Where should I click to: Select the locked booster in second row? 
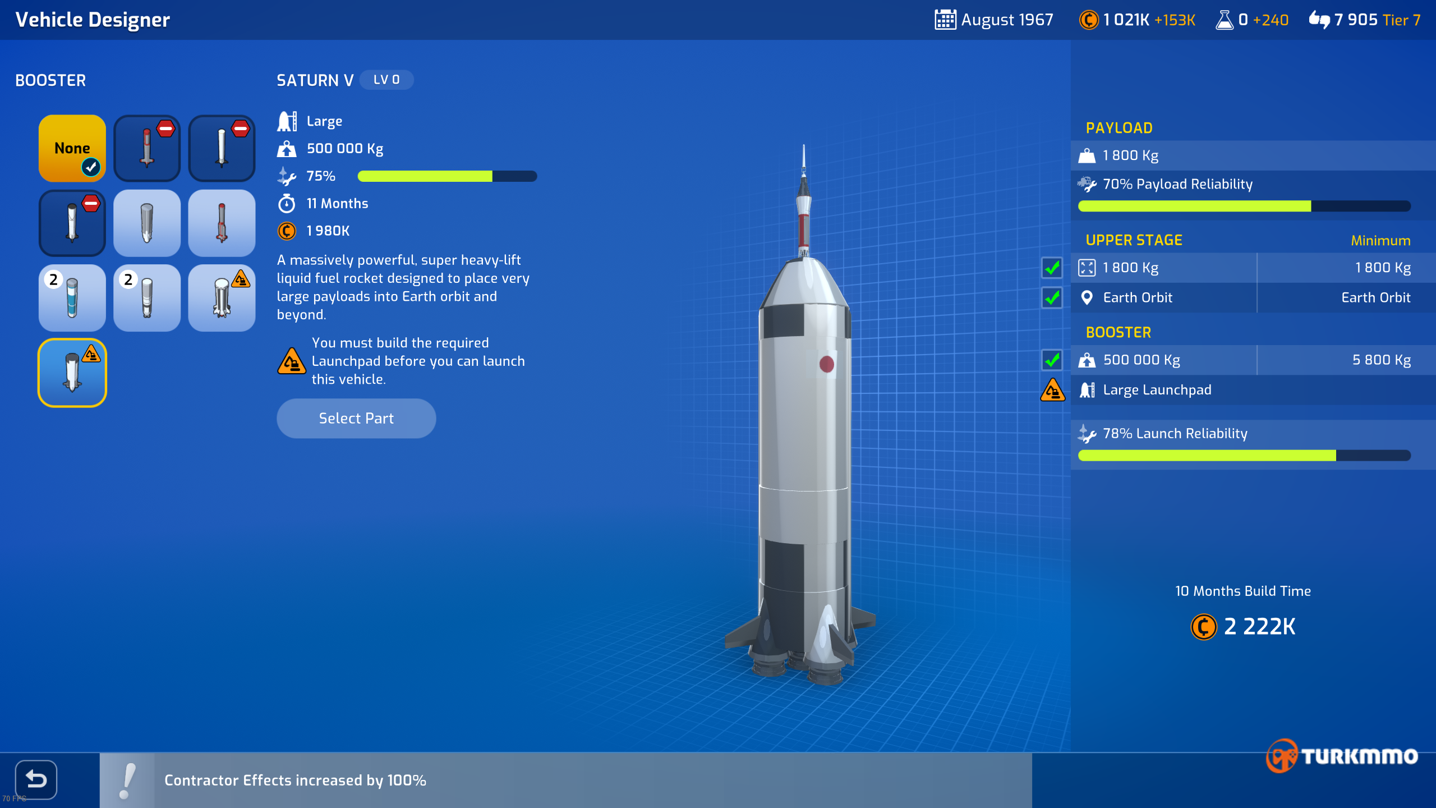tap(72, 223)
